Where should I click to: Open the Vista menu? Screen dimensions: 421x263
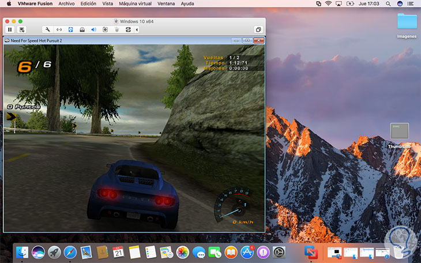point(107,3)
